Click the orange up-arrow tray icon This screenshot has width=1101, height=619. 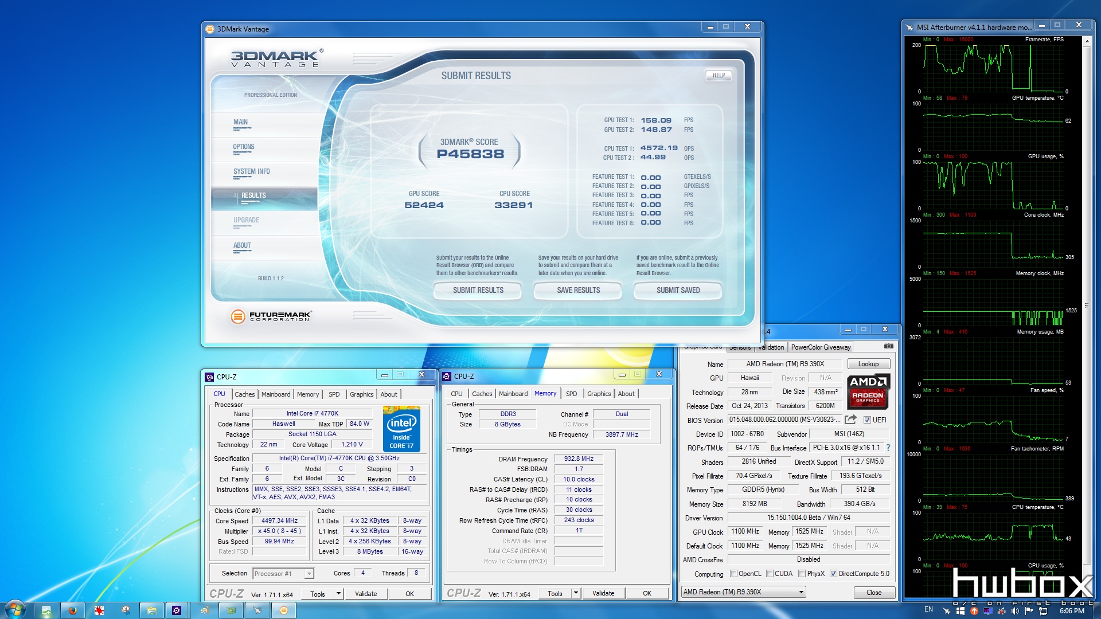click(x=974, y=611)
